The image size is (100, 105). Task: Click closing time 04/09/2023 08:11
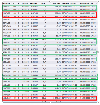coord(88,95)
